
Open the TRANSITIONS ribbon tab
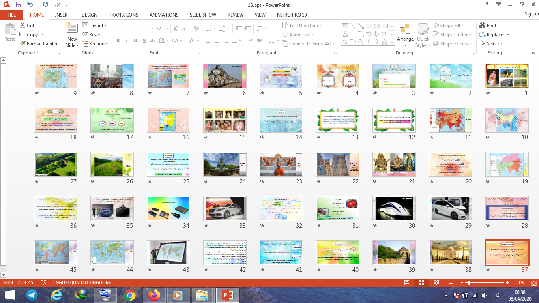[x=124, y=15]
